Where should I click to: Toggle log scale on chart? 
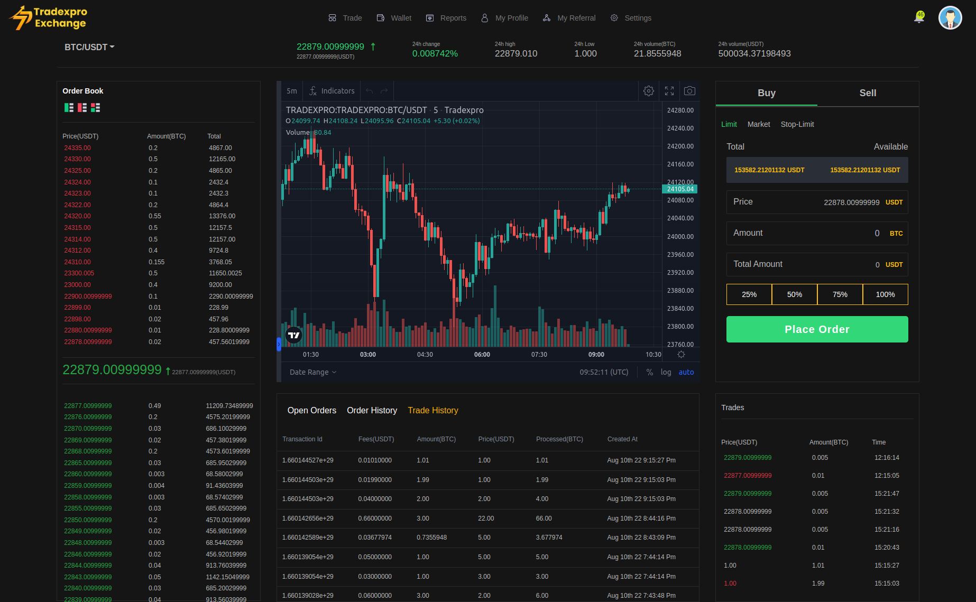(x=666, y=372)
